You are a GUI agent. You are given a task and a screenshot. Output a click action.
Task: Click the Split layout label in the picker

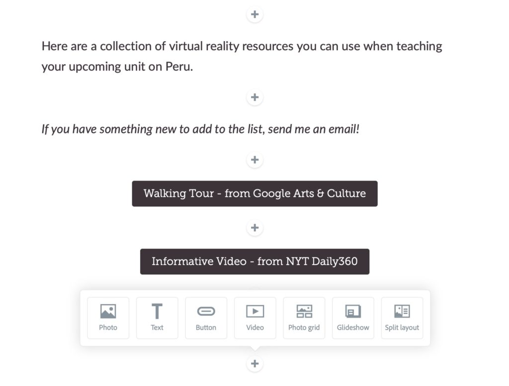coord(402,327)
